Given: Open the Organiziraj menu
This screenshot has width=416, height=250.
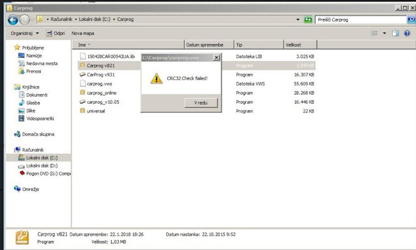Looking at the screenshot, I should point(25,33).
